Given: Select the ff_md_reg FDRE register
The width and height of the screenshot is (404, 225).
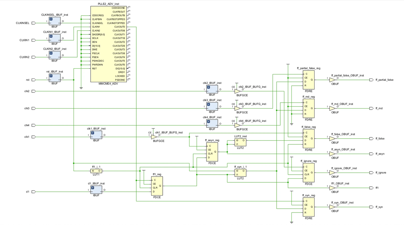Looking at the screenshot, I should click(x=309, y=108).
